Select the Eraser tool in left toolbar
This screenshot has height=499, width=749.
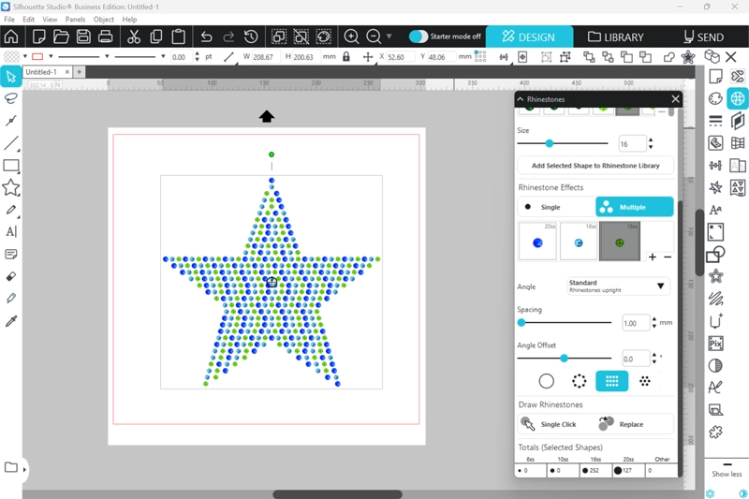[x=11, y=277]
